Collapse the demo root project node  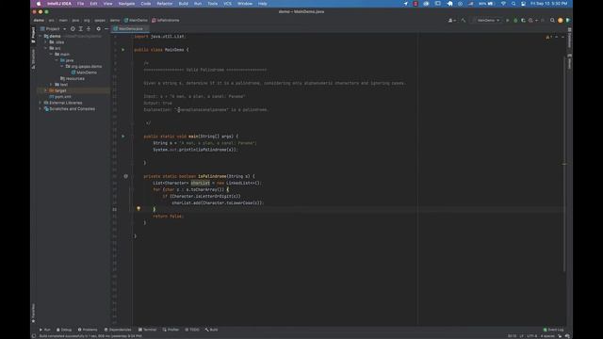pos(41,36)
